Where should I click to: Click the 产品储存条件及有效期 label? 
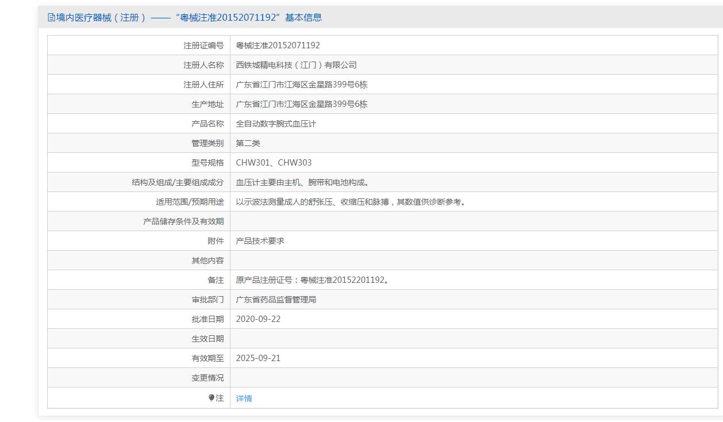(x=183, y=221)
